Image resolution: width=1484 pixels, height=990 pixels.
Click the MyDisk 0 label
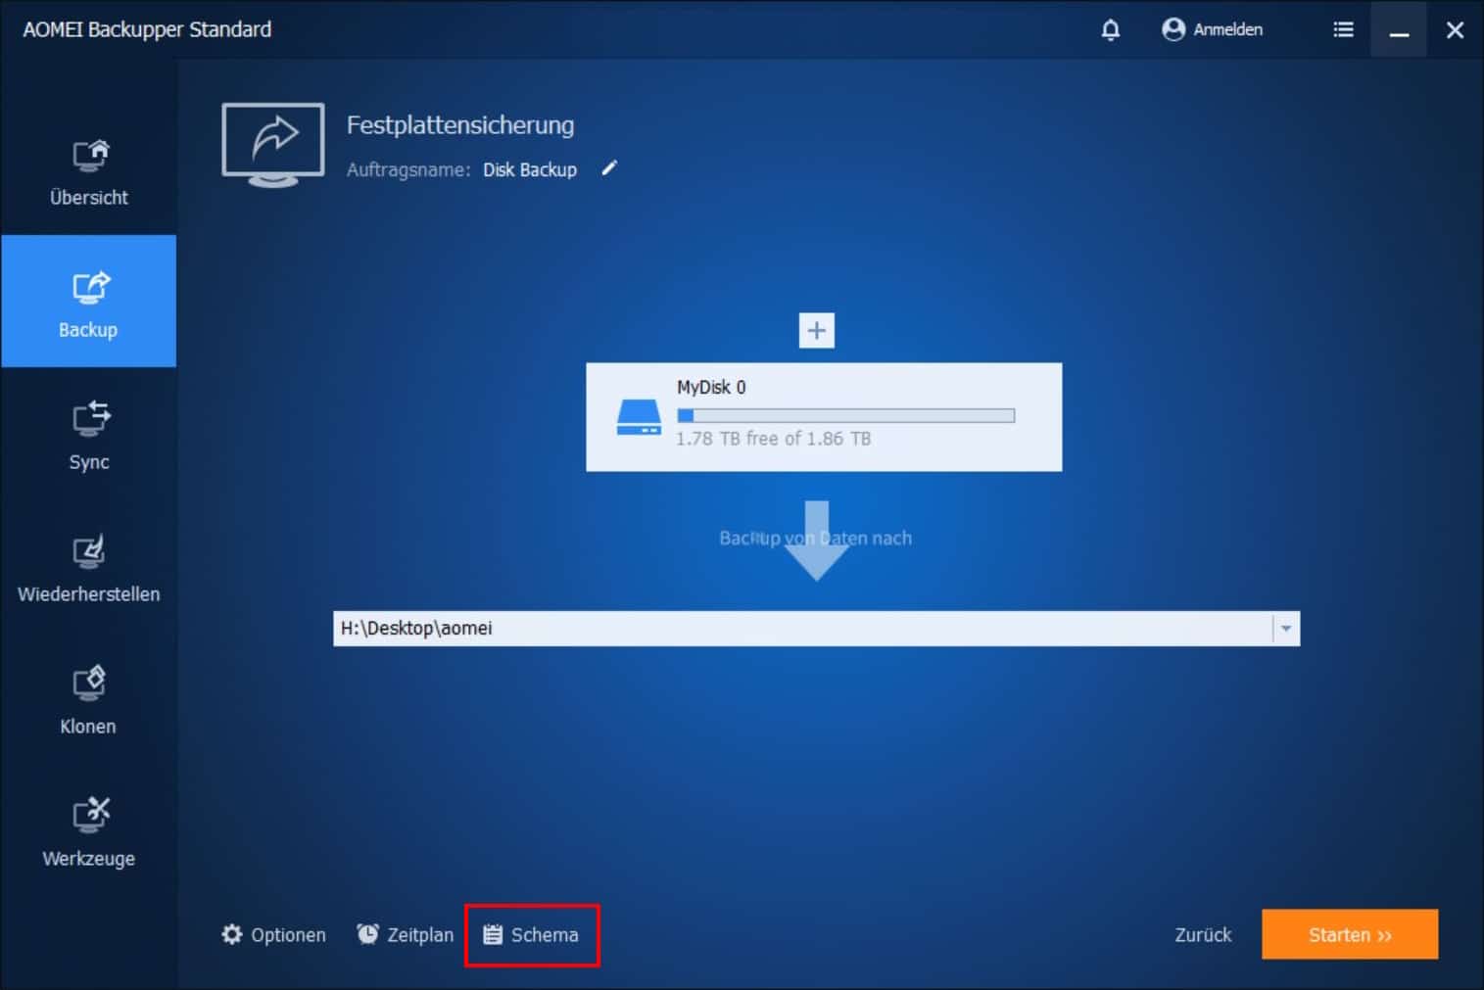pyautogui.click(x=711, y=388)
